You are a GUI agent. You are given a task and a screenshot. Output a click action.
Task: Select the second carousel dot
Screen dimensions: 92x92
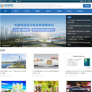point(56,43)
